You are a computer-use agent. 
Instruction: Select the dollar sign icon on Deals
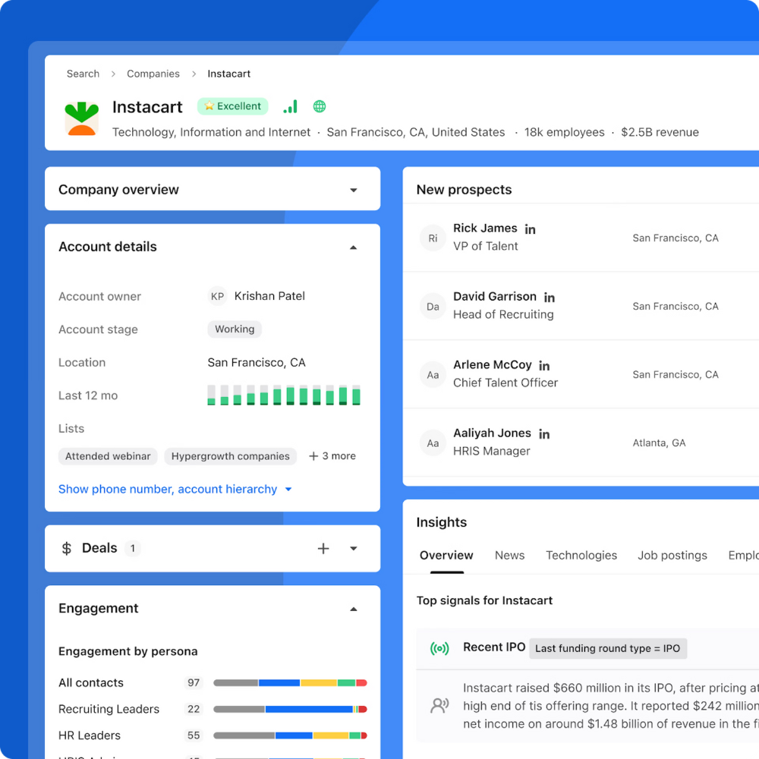pos(65,548)
